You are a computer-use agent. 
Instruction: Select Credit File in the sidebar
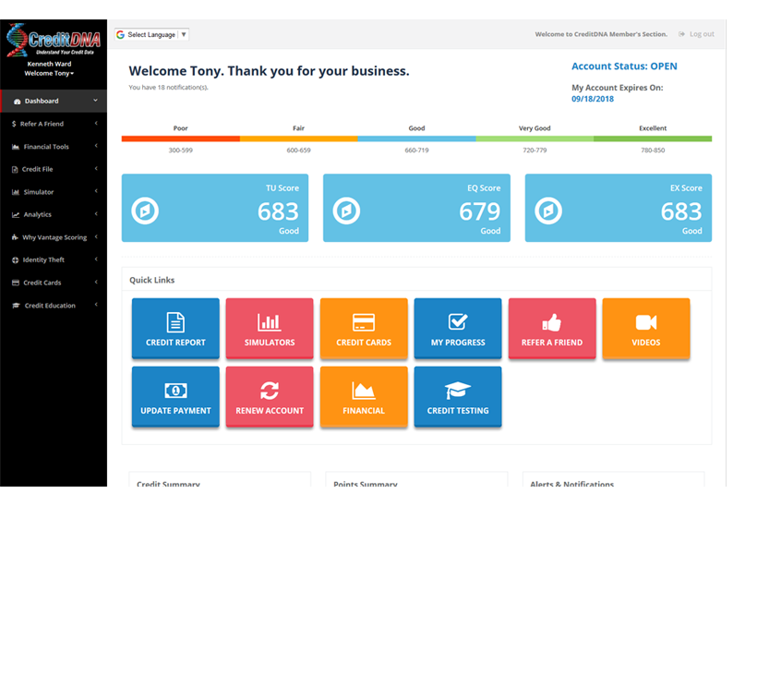[x=54, y=169]
